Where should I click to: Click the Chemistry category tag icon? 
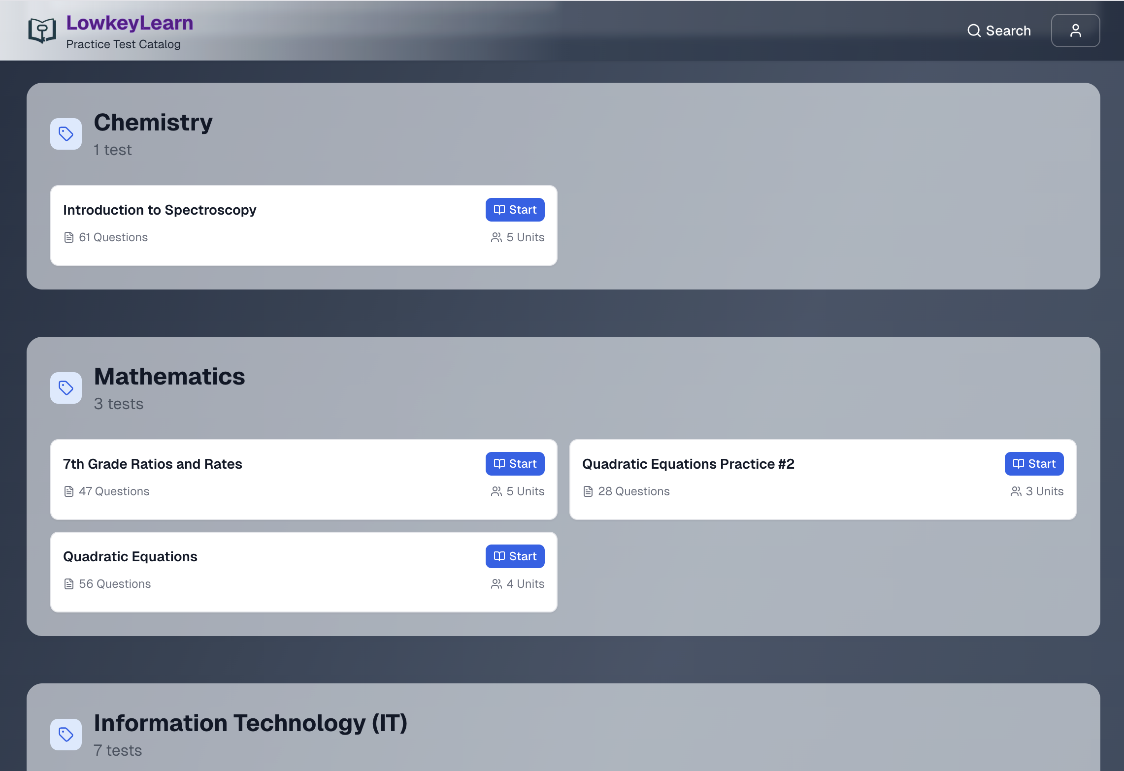pos(66,133)
